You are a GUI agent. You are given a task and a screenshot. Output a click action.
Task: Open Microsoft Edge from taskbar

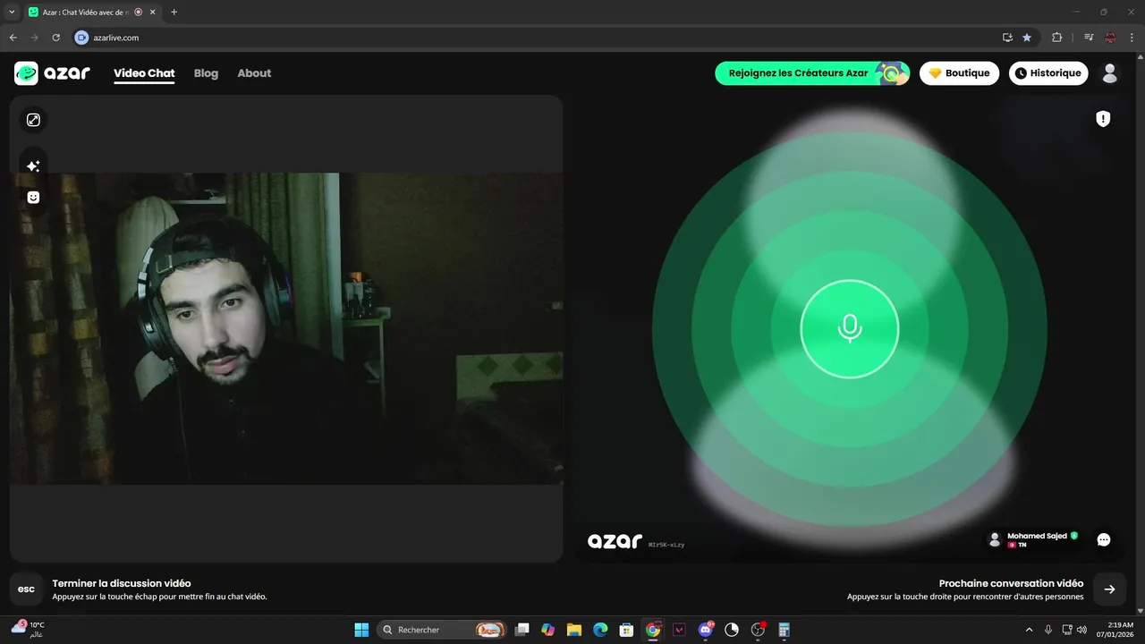(600, 630)
